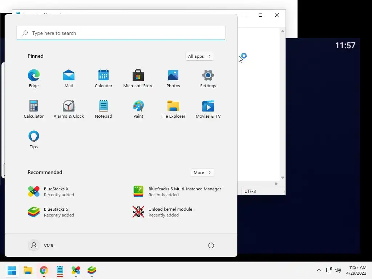This screenshot has height=279, width=372.
Task: Click the power button in Start menu
Action: [211, 245]
